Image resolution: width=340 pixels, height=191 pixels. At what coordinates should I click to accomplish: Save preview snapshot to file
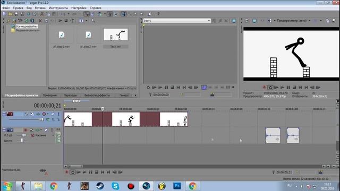tap(334, 21)
